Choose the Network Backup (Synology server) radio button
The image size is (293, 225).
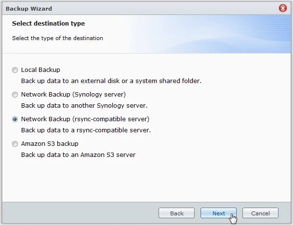[15, 95]
